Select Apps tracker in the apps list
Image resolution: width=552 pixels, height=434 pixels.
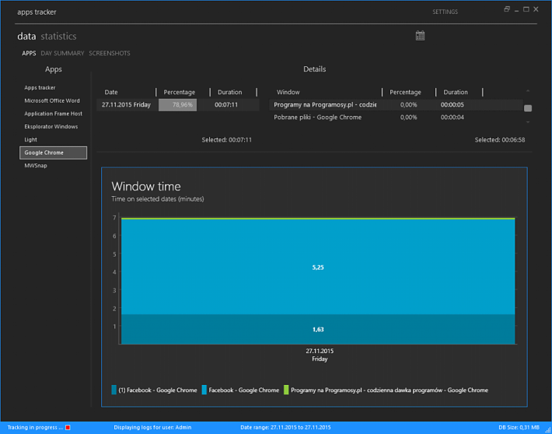point(40,88)
